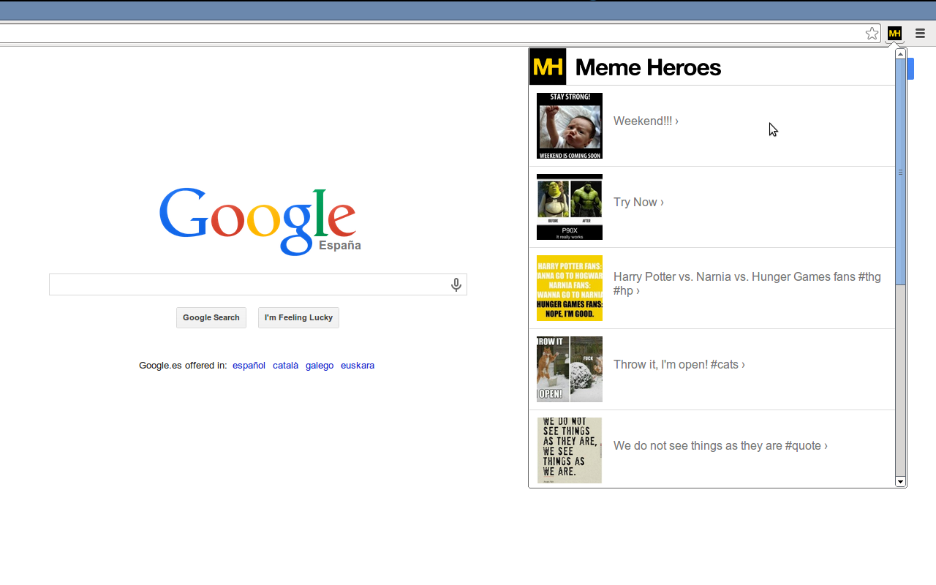Click the Meme Heroes extension icon in toolbar
The height and width of the screenshot is (585, 936).
coord(894,33)
